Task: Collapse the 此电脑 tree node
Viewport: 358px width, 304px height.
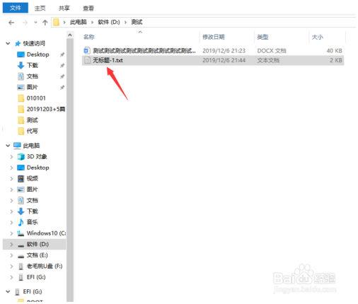Action: [x=8, y=146]
